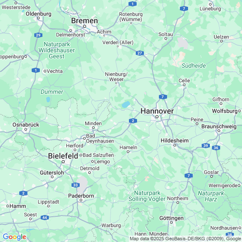Open the Map data copyright notice
Viewport: 242px width, 242px height.
click(185, 239)
